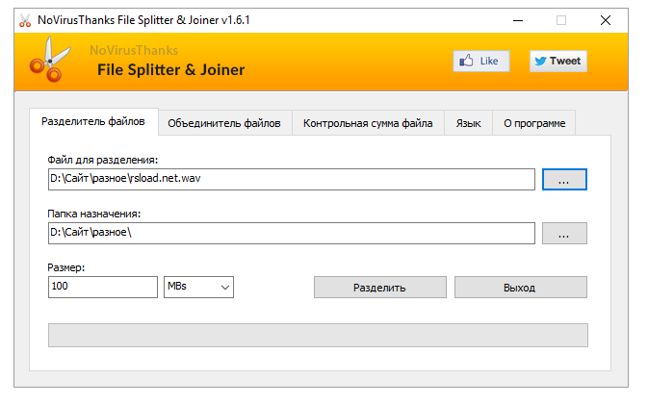The height and width of the screenshot is (404, 648).
Task: Browse for the file to split
Action: [564, 179]
